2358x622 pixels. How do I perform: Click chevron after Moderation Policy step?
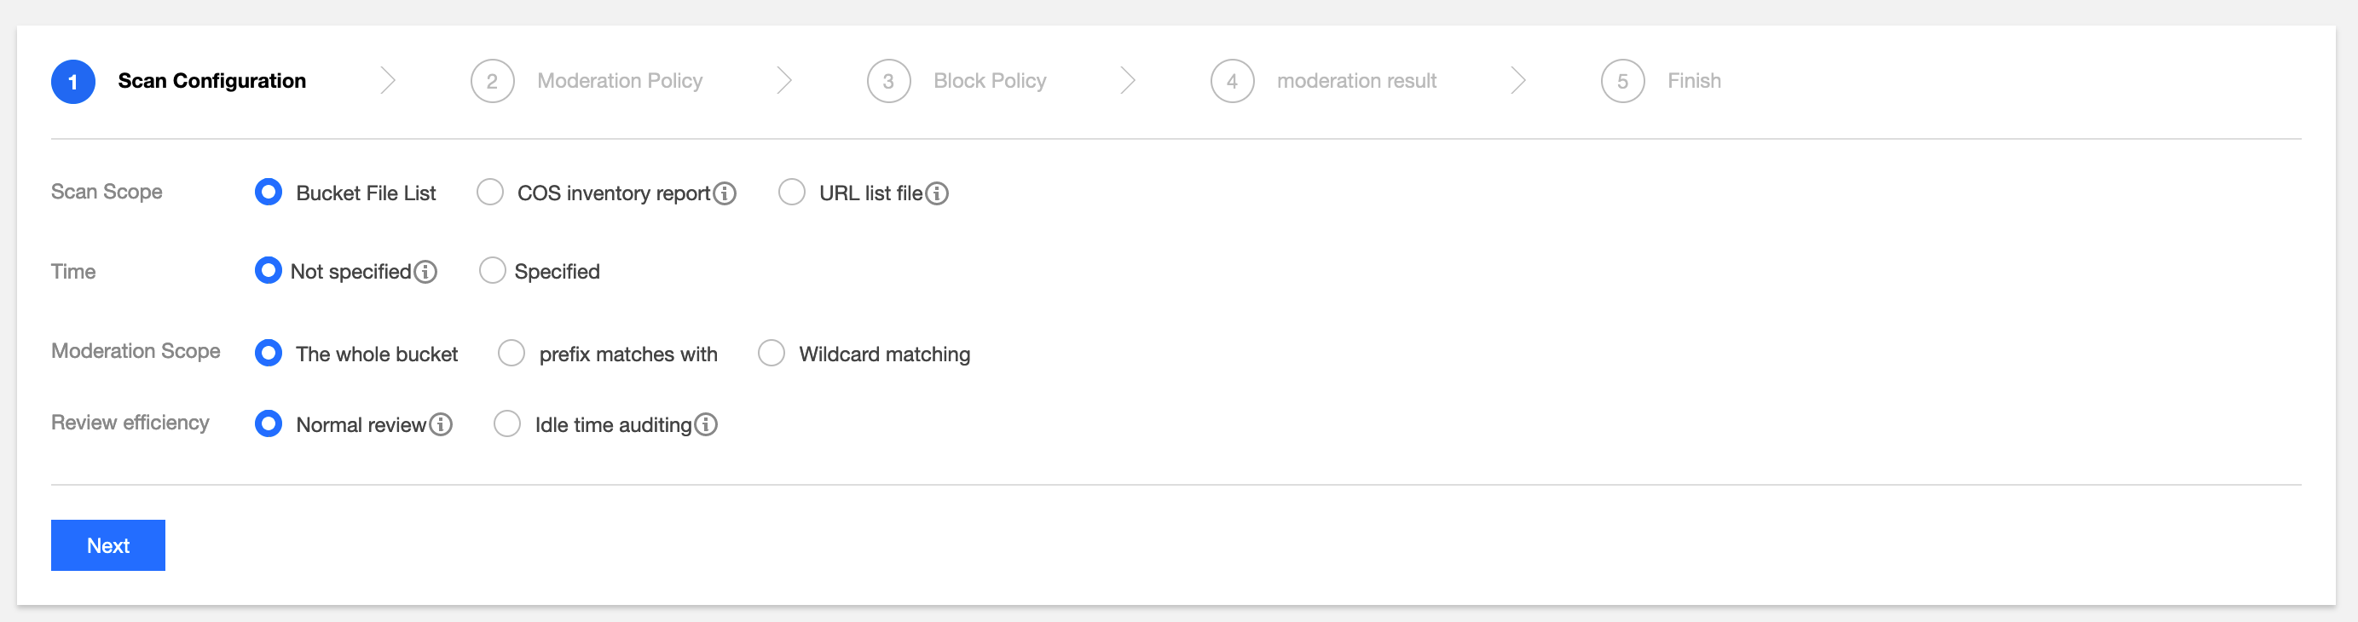pyautogui.click(x=784, y=80)
